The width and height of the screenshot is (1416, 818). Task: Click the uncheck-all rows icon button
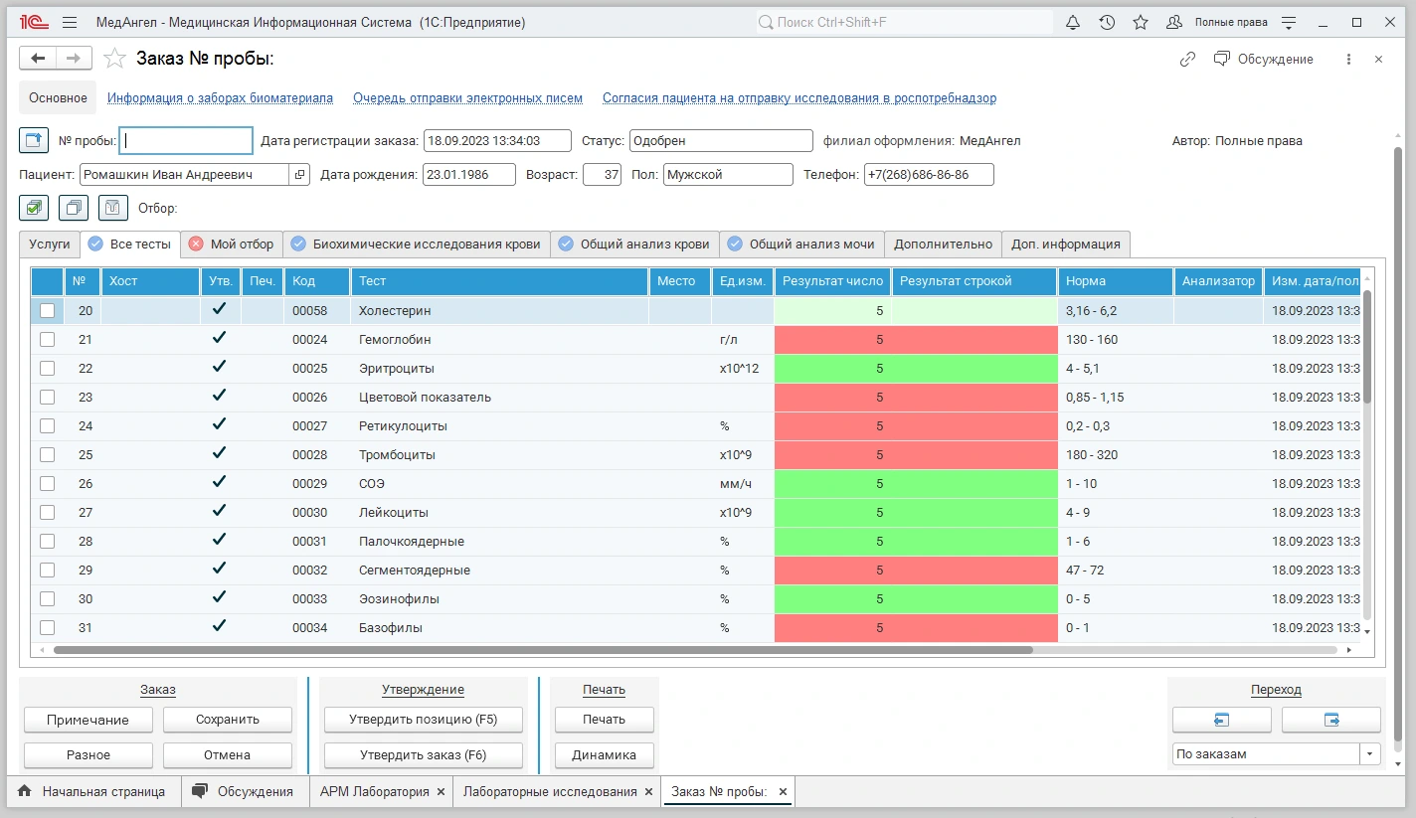(x=74, y=208)
